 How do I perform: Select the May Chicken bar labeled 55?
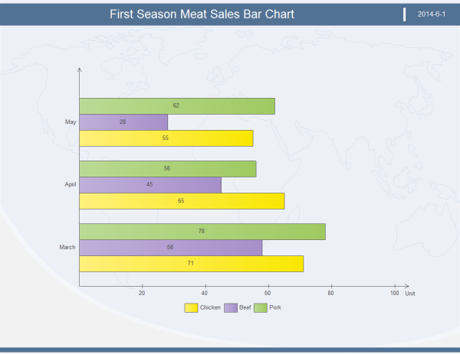166,138
